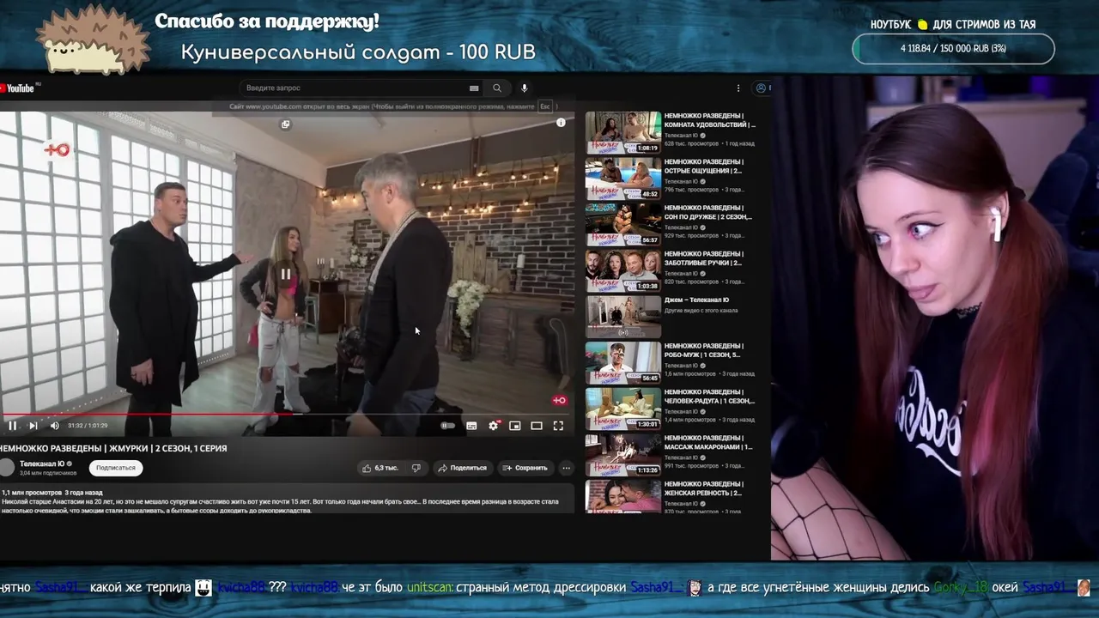The image size is (1099, 618).
Task: Click the 1,1 млн просмотров view count
Action: point(31,493)
